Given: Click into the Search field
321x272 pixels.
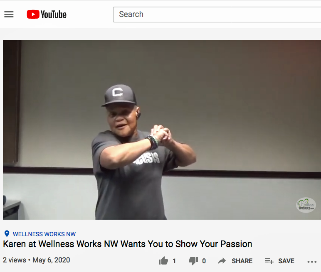Looking at the screenshot, I should click(x=217, y=15).
